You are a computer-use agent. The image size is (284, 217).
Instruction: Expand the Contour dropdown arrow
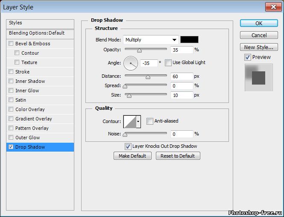(x=138, y=122)
